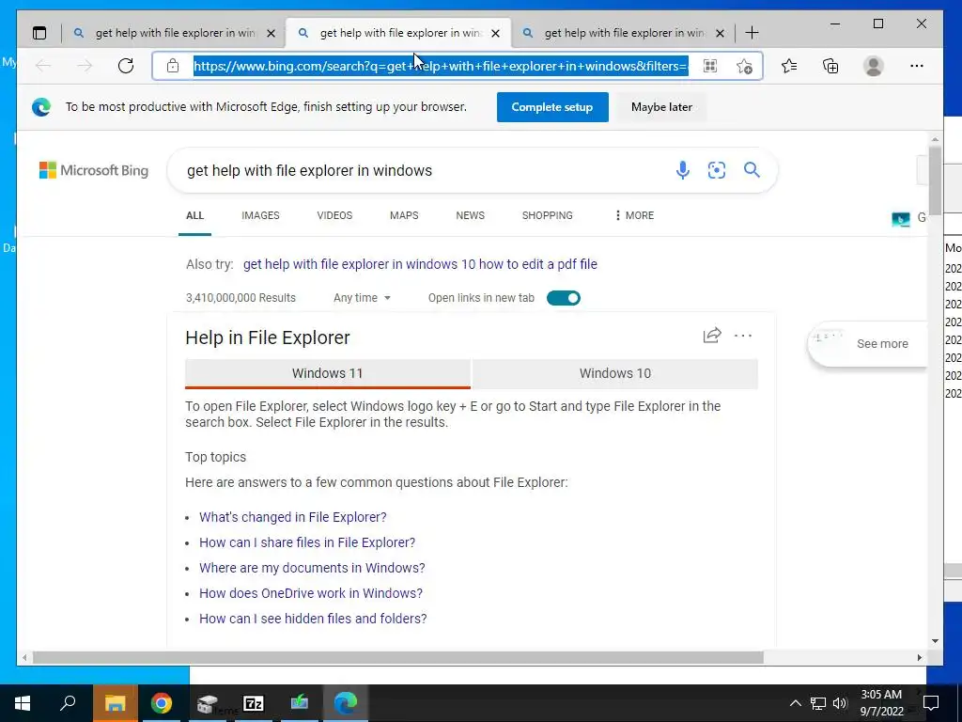The image size is (962, 722).
Task: Open the volume speaker icon in tray
Action: click(x=840, y=703)
